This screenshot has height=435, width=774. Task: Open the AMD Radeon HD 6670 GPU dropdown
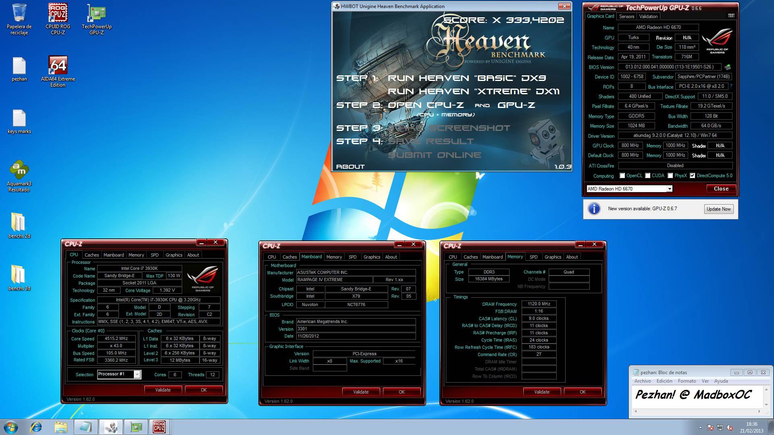coord(669,188)
